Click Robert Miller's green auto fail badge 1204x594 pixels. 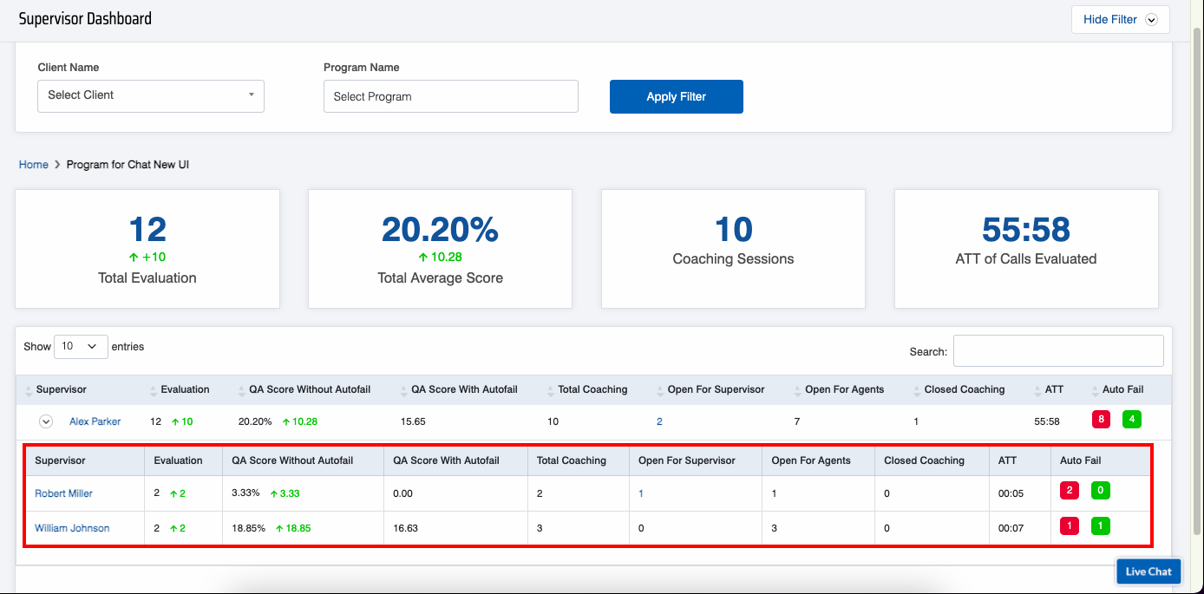pos(1101,491)
